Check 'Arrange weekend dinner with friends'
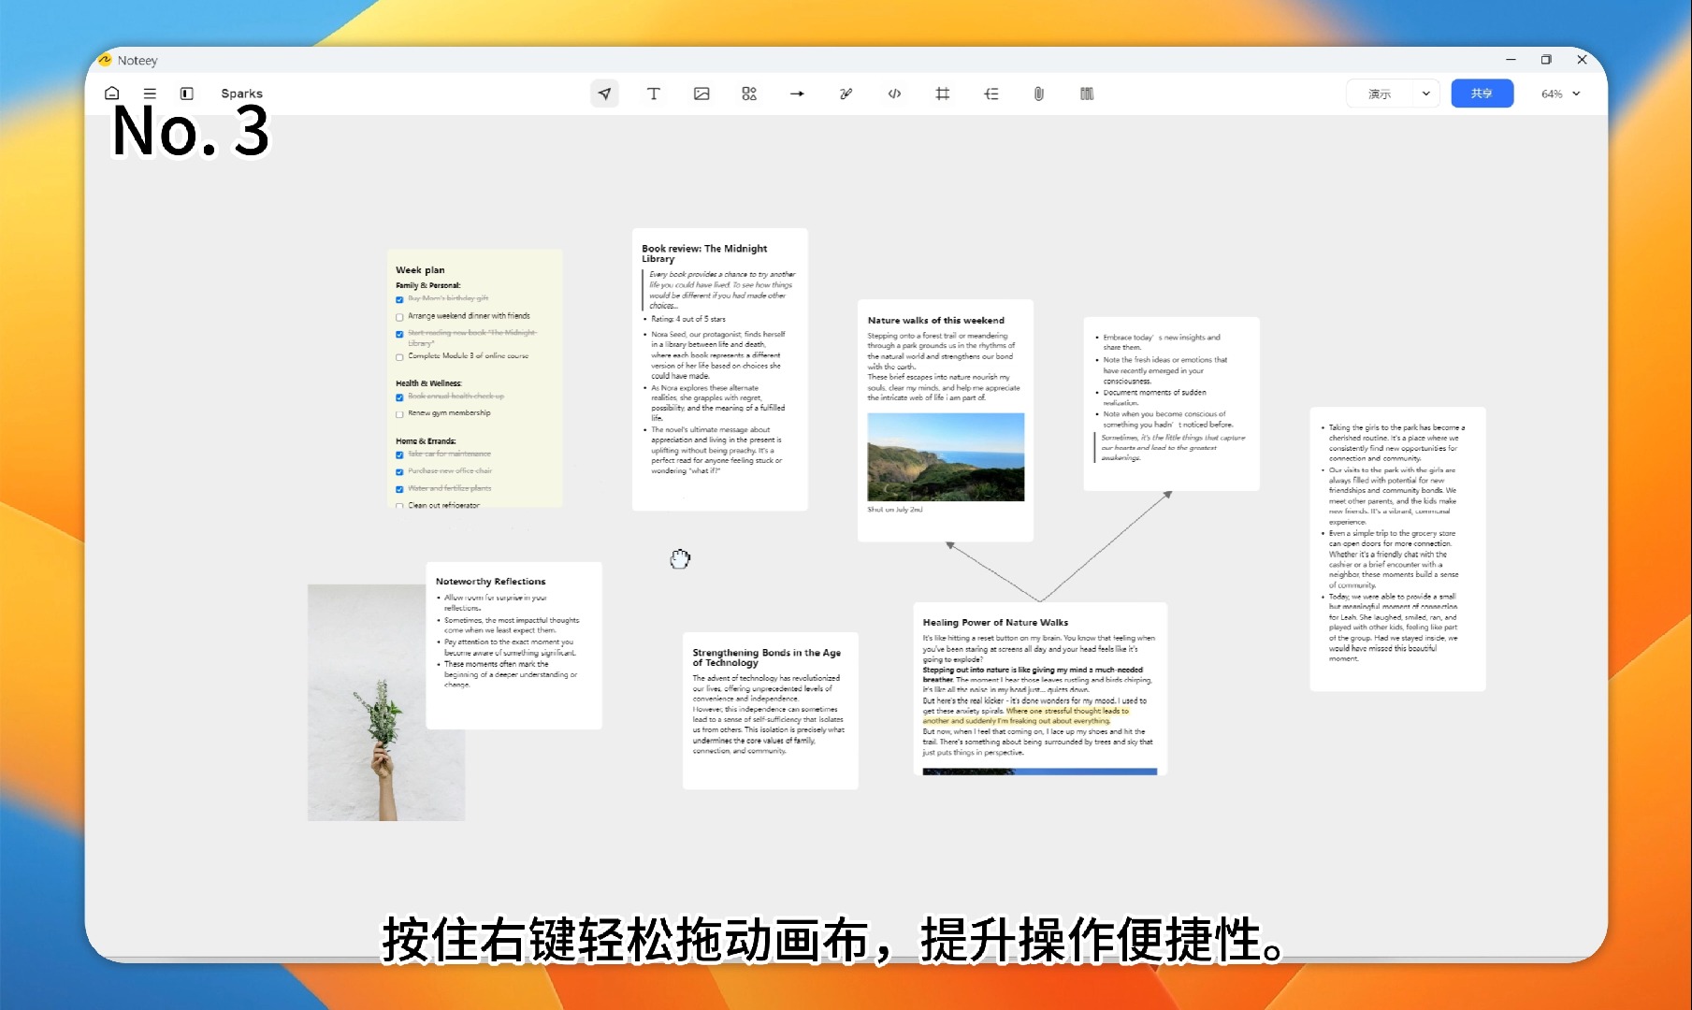Image resolution: width=1692 pixels, height=1010 pixels. [399, 317]
